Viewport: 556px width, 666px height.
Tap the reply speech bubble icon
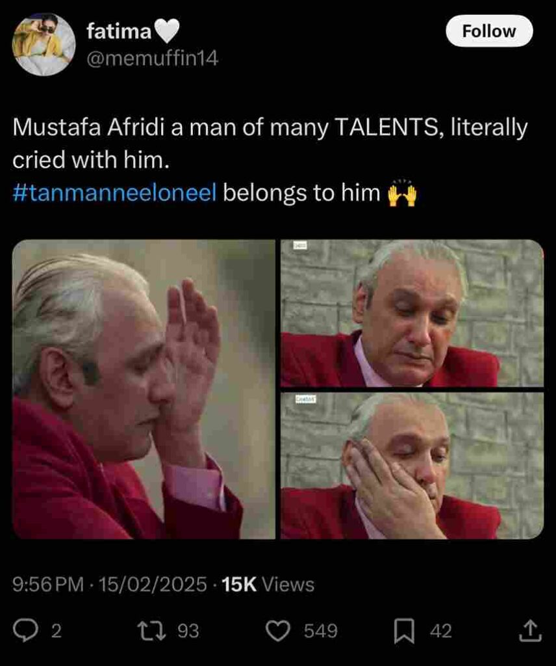(25, 631)
